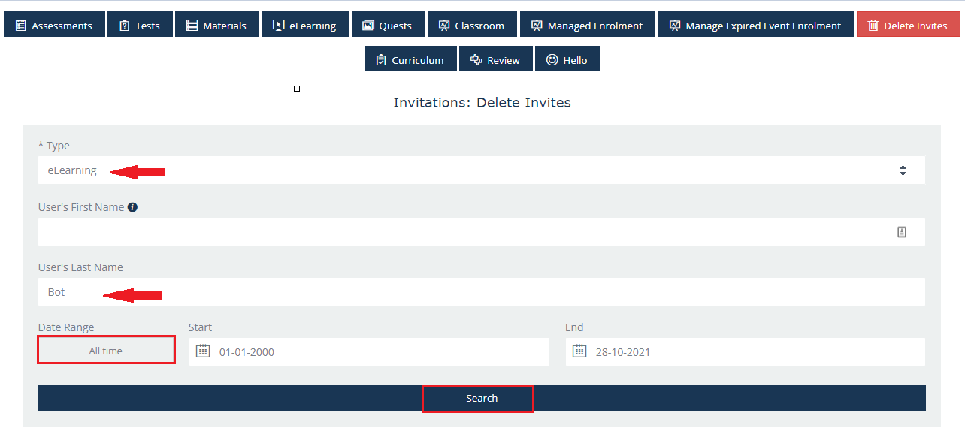Select the Manage Expired Event Enrolment tab
The image size is (965, 428).
point(755,25)
